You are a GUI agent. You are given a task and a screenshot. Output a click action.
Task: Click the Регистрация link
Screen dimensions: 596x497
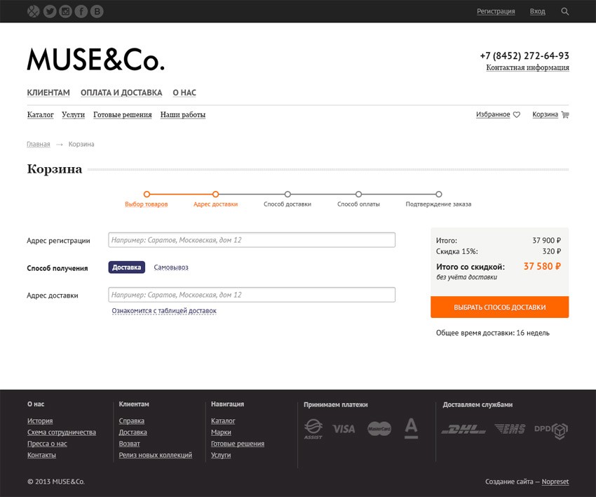(x=496, y=11)
